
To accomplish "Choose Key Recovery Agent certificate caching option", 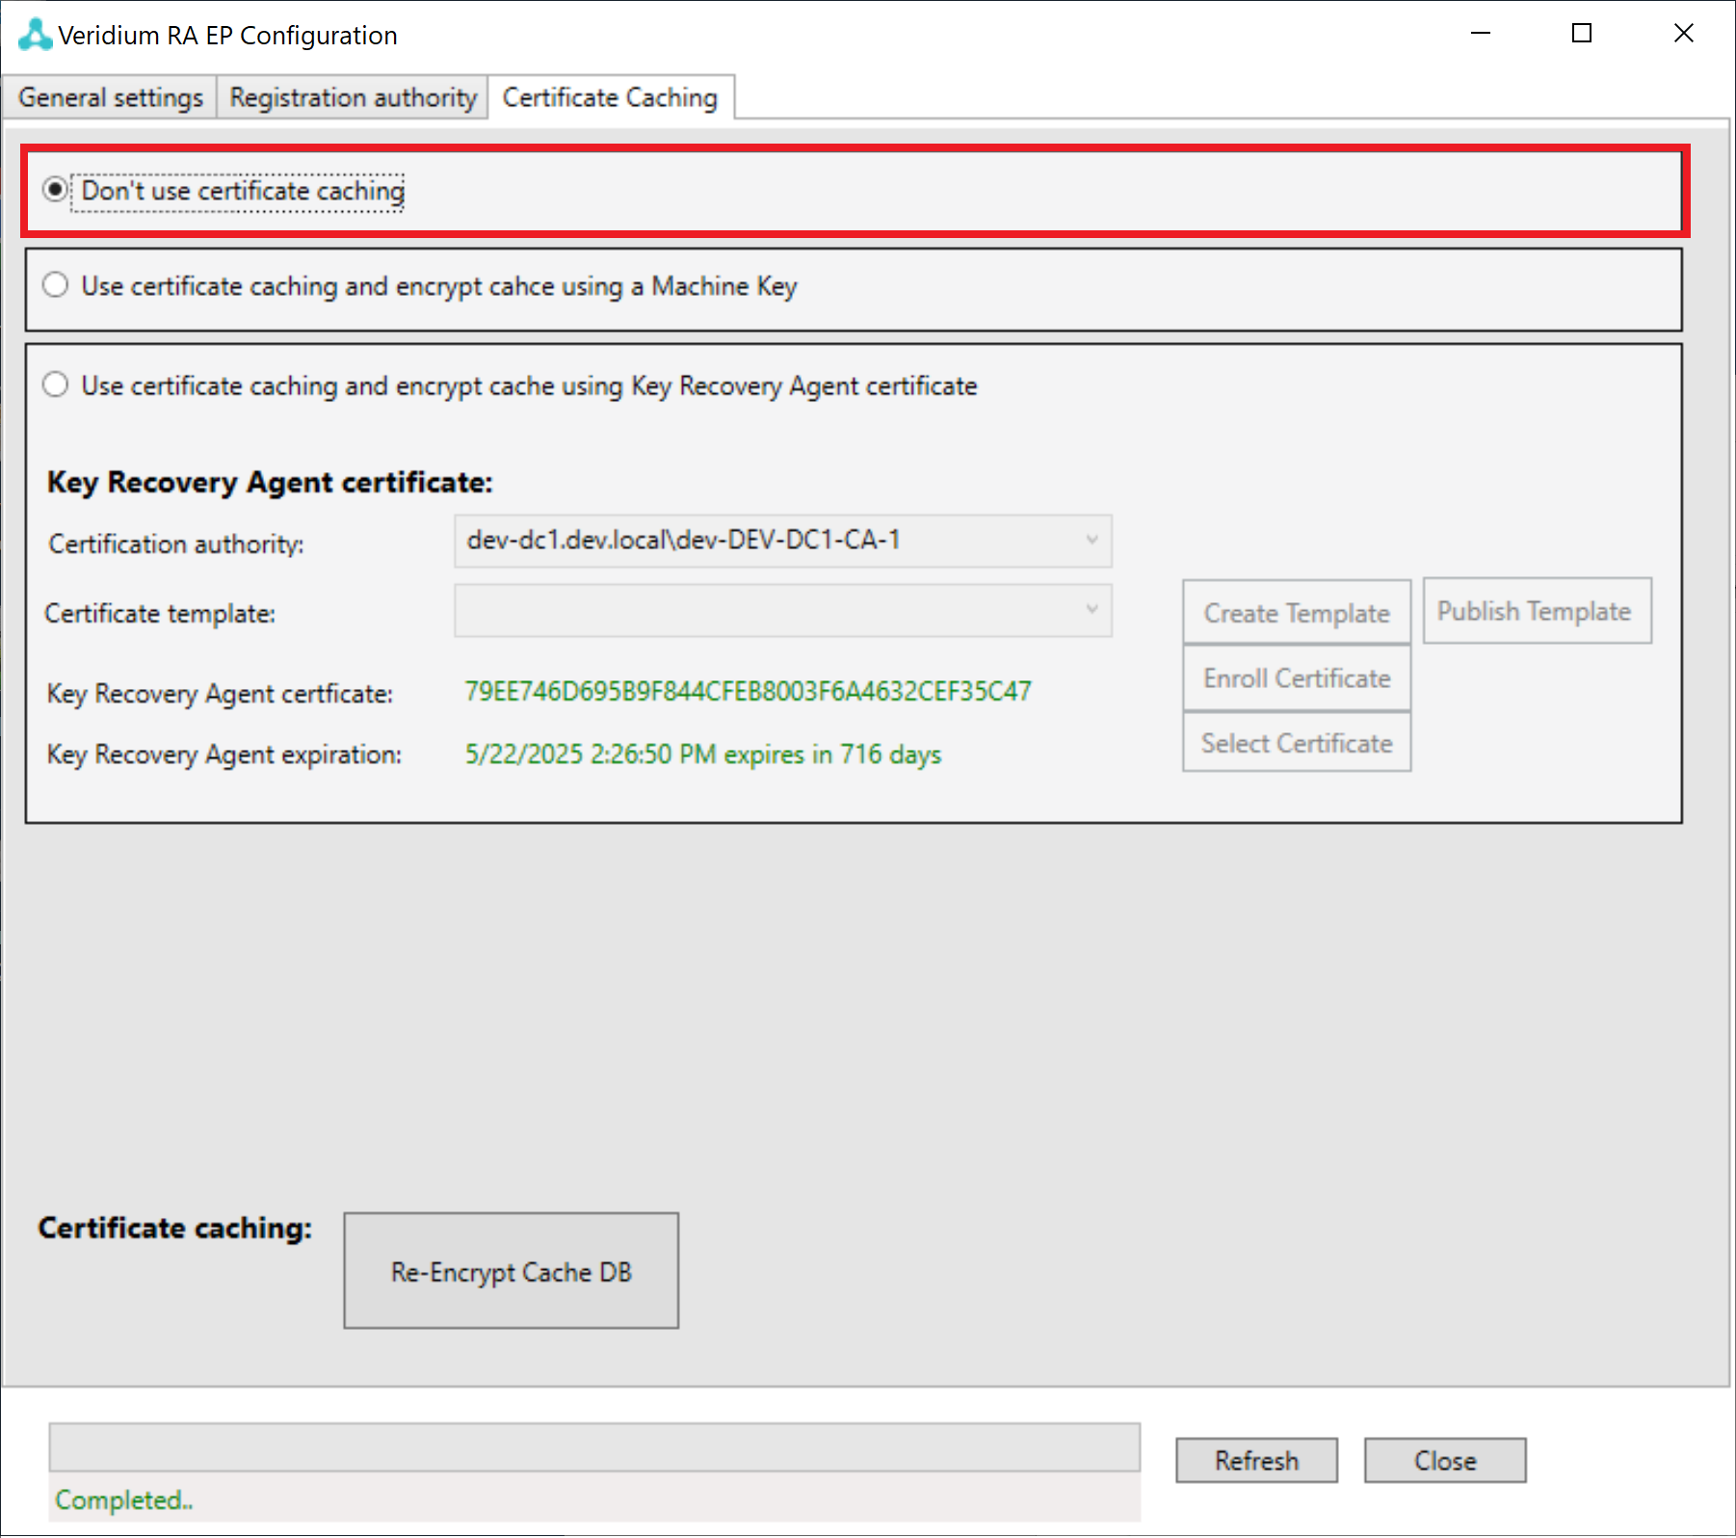I will click(x=56, y=384).
